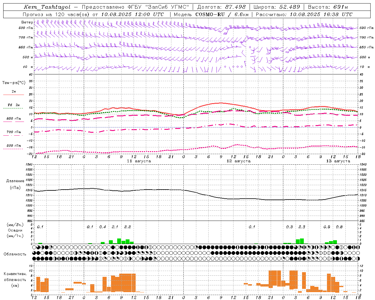Click the 12 августа date label
Viewport: 375px width, 300px height.
point(238,161)
